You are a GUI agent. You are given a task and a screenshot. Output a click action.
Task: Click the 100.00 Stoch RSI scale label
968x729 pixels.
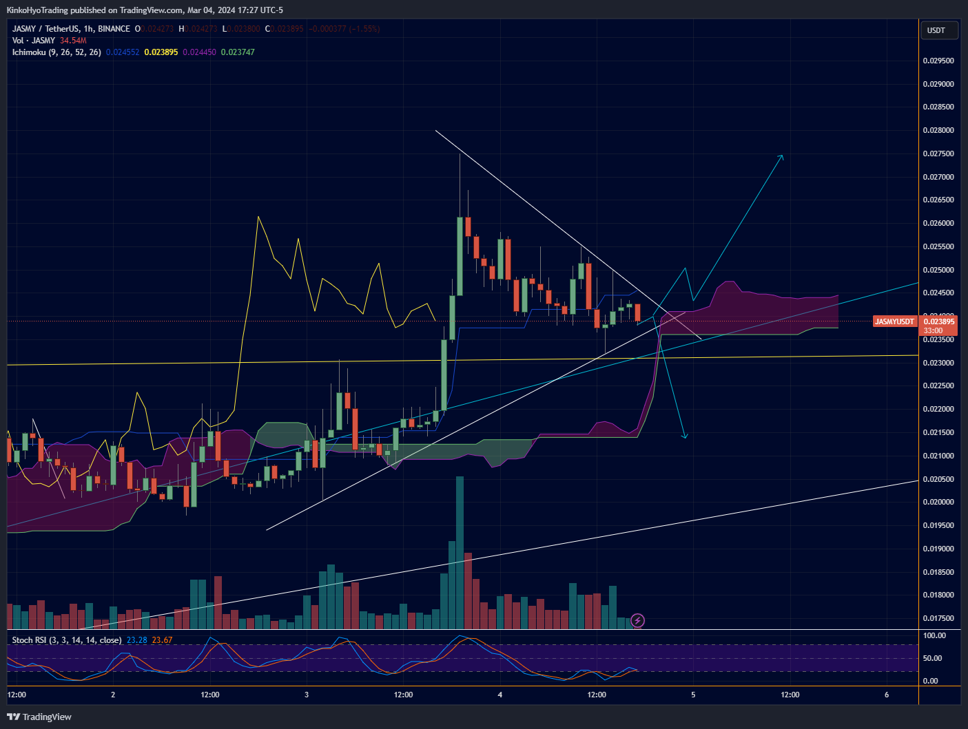pyautogui.click(x=934, y=635)
